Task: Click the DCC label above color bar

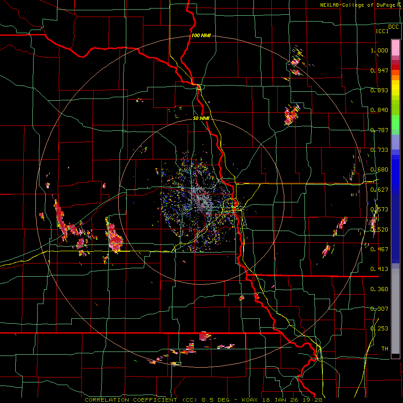Action: tap(393, 26)
